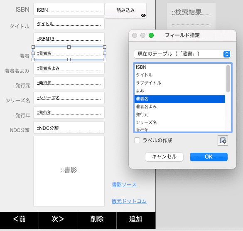Open the 版元ドットコム link
Image resolution: width=243 pixels, height=231 pixels.
[129, 201]
